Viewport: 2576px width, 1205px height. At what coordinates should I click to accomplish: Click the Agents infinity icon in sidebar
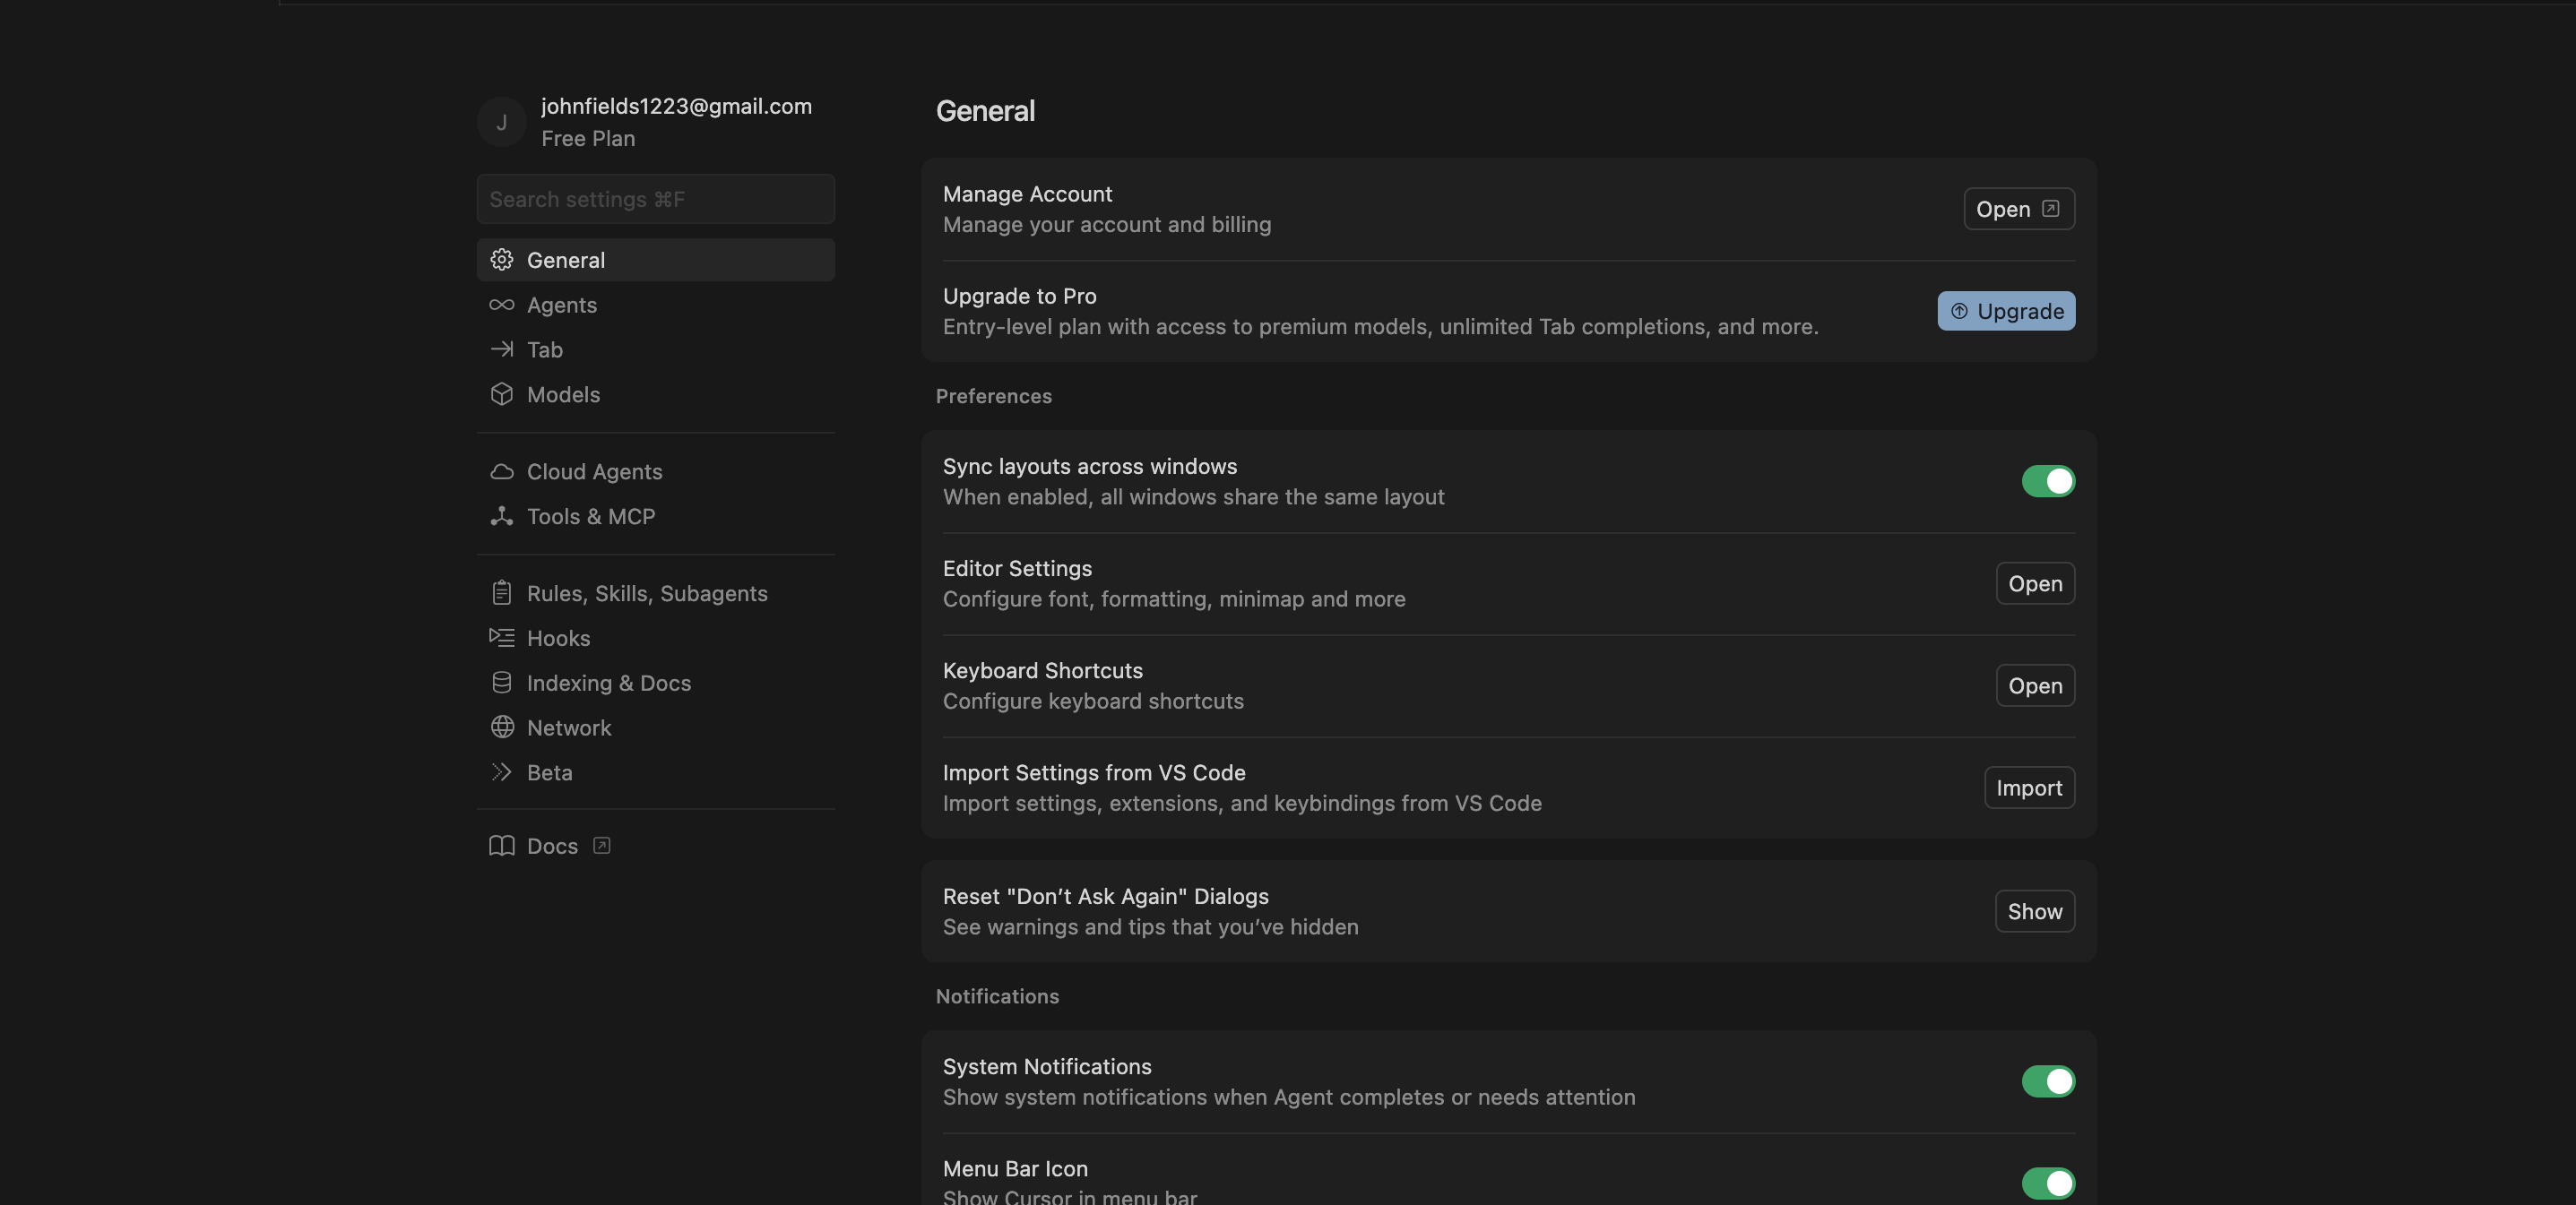501,305
